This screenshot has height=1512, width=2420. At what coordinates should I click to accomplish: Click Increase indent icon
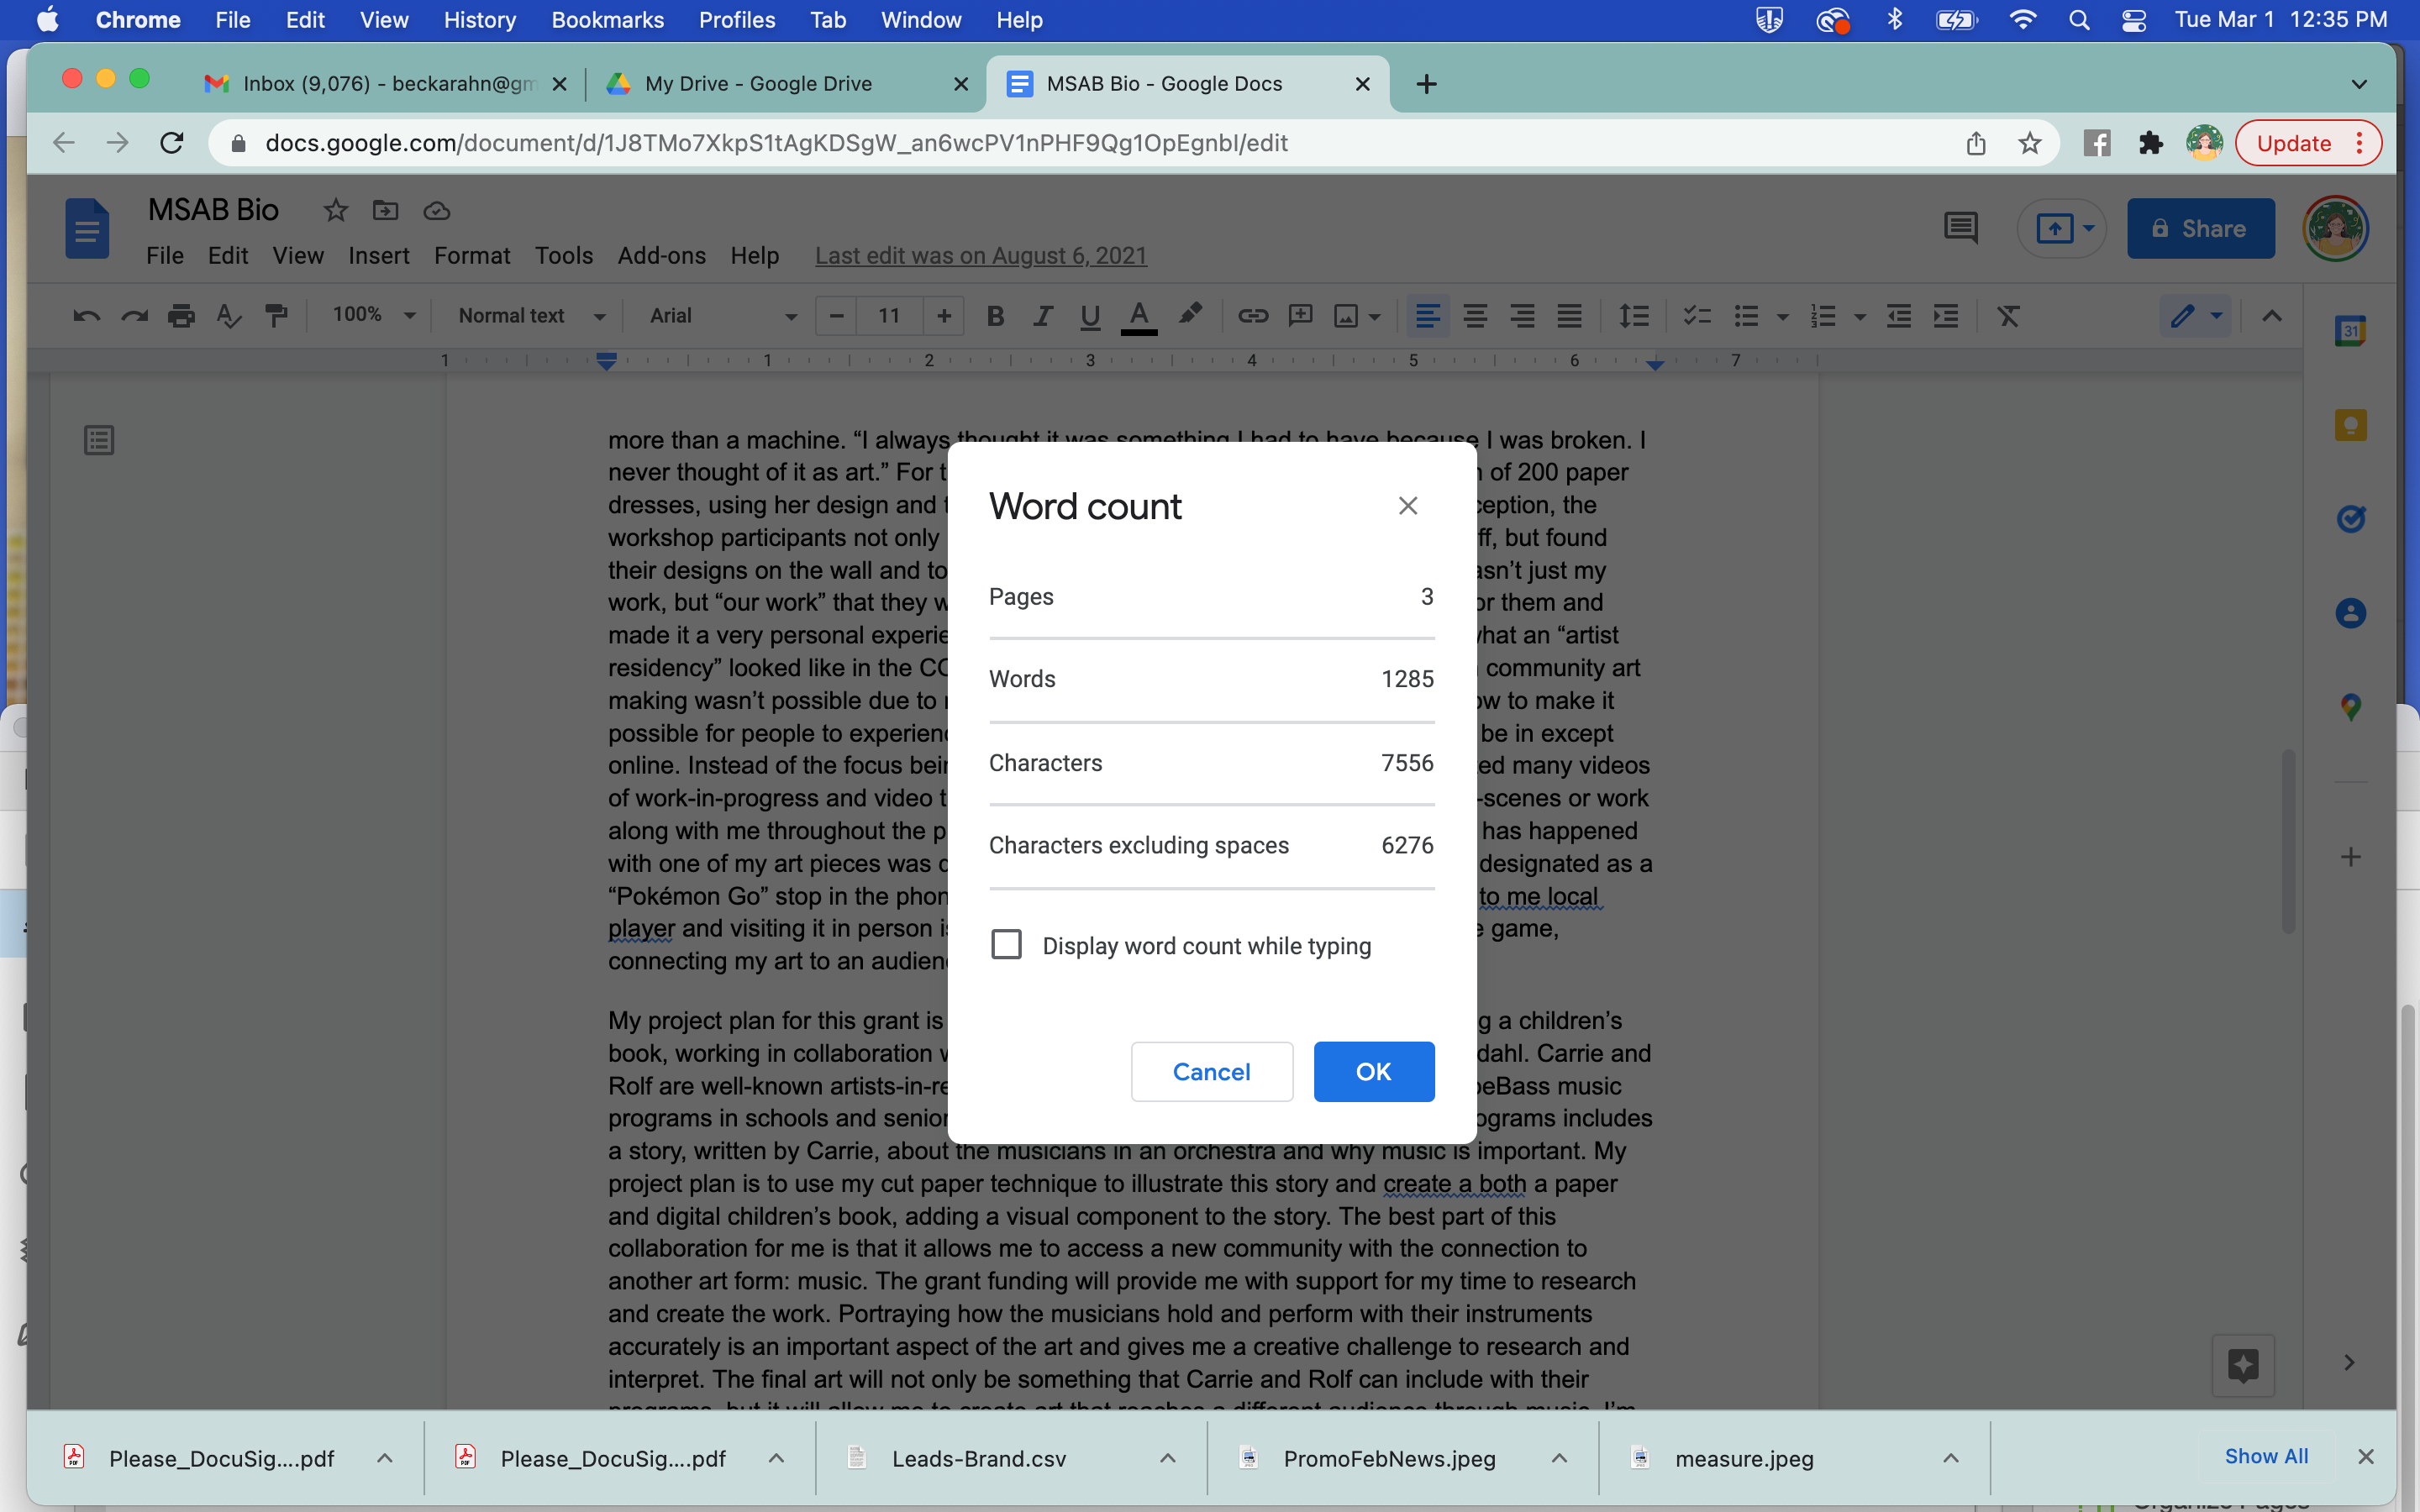click(x=1945, y=316)
